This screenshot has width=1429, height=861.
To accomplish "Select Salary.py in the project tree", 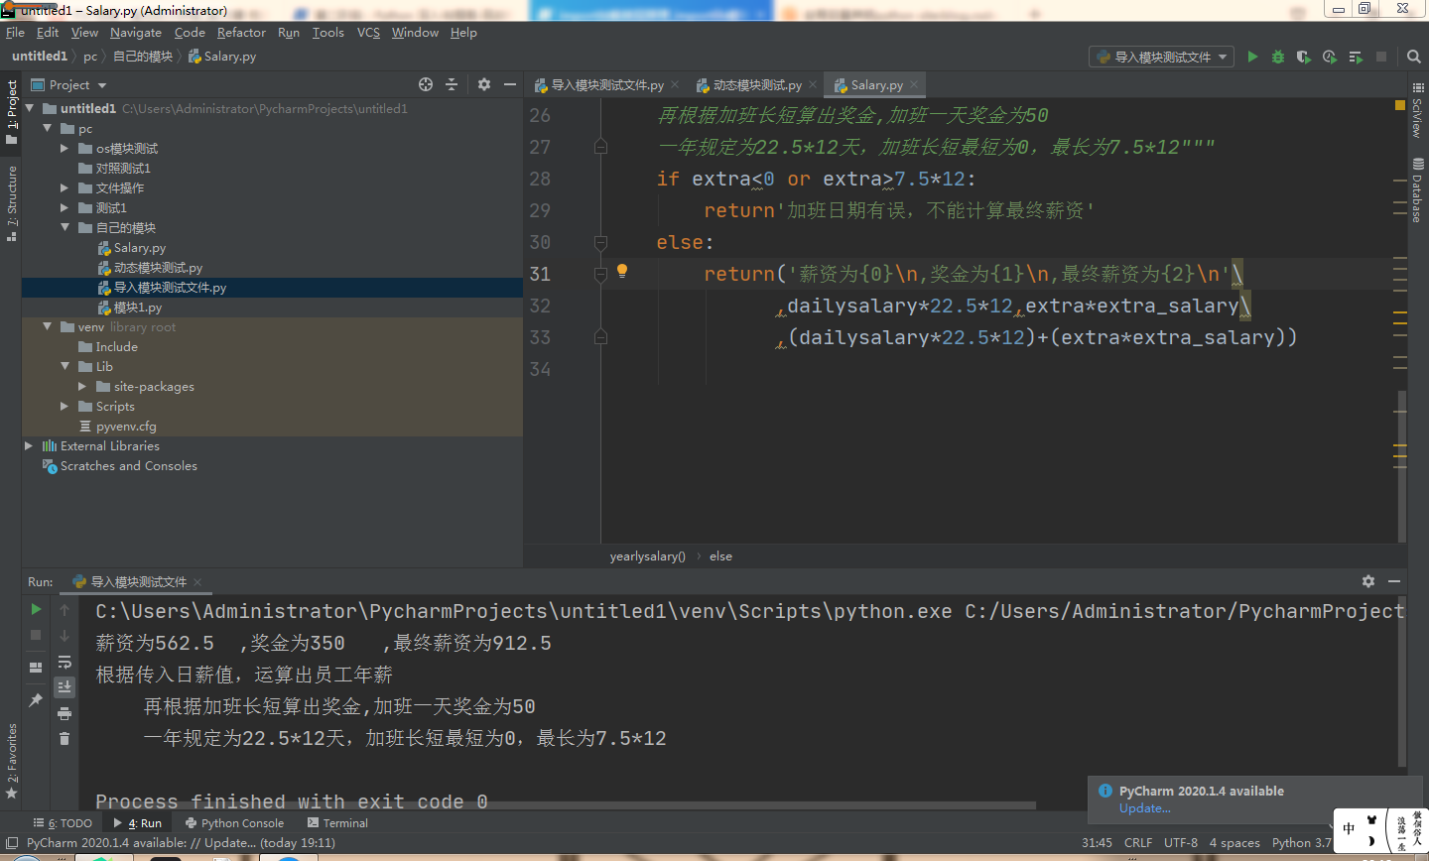I will point(139,248).
